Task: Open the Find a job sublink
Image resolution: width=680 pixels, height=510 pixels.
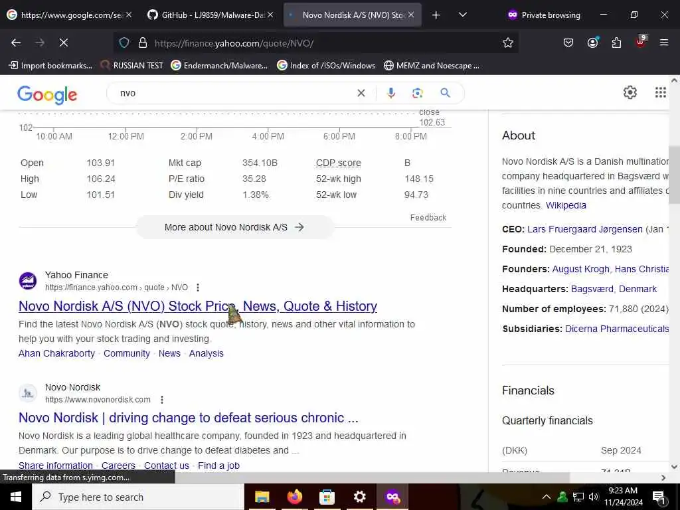Action: [218, 466]
